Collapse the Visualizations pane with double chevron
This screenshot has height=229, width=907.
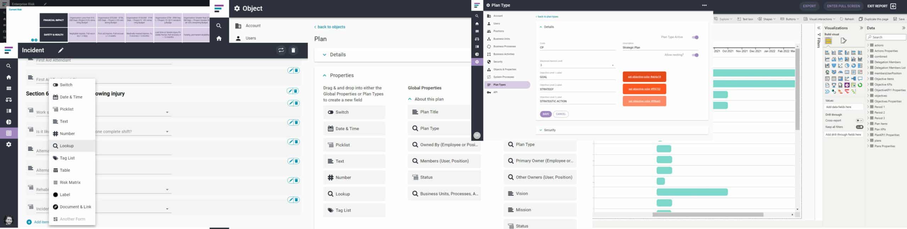pyautogui.click(x=861, y=28)
